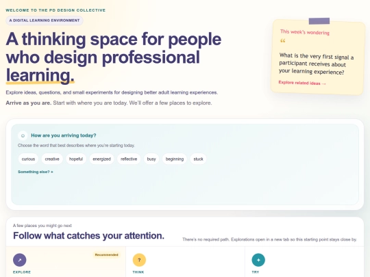
Task: Expand the Something else? option
Action: tap(36, 172)
